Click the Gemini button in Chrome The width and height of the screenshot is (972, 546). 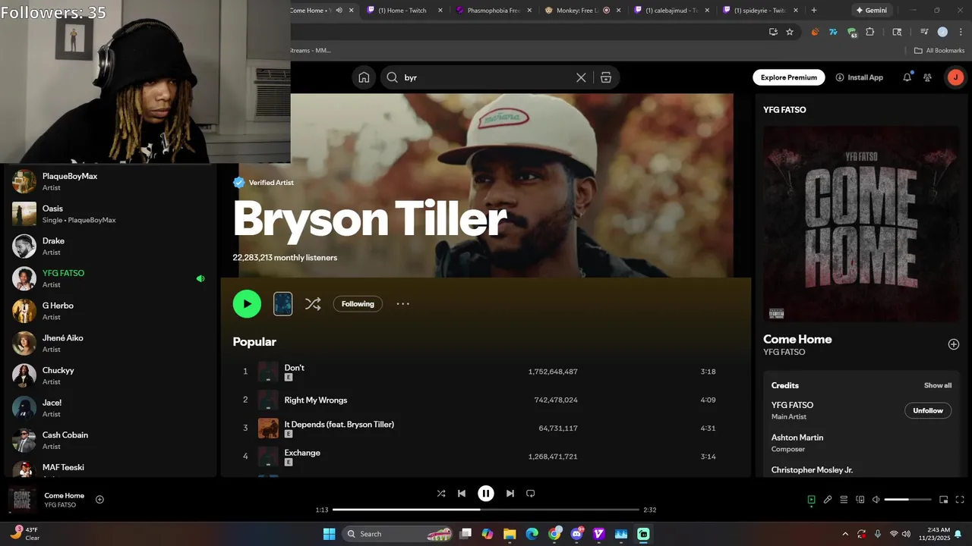[x=871, y=11]
